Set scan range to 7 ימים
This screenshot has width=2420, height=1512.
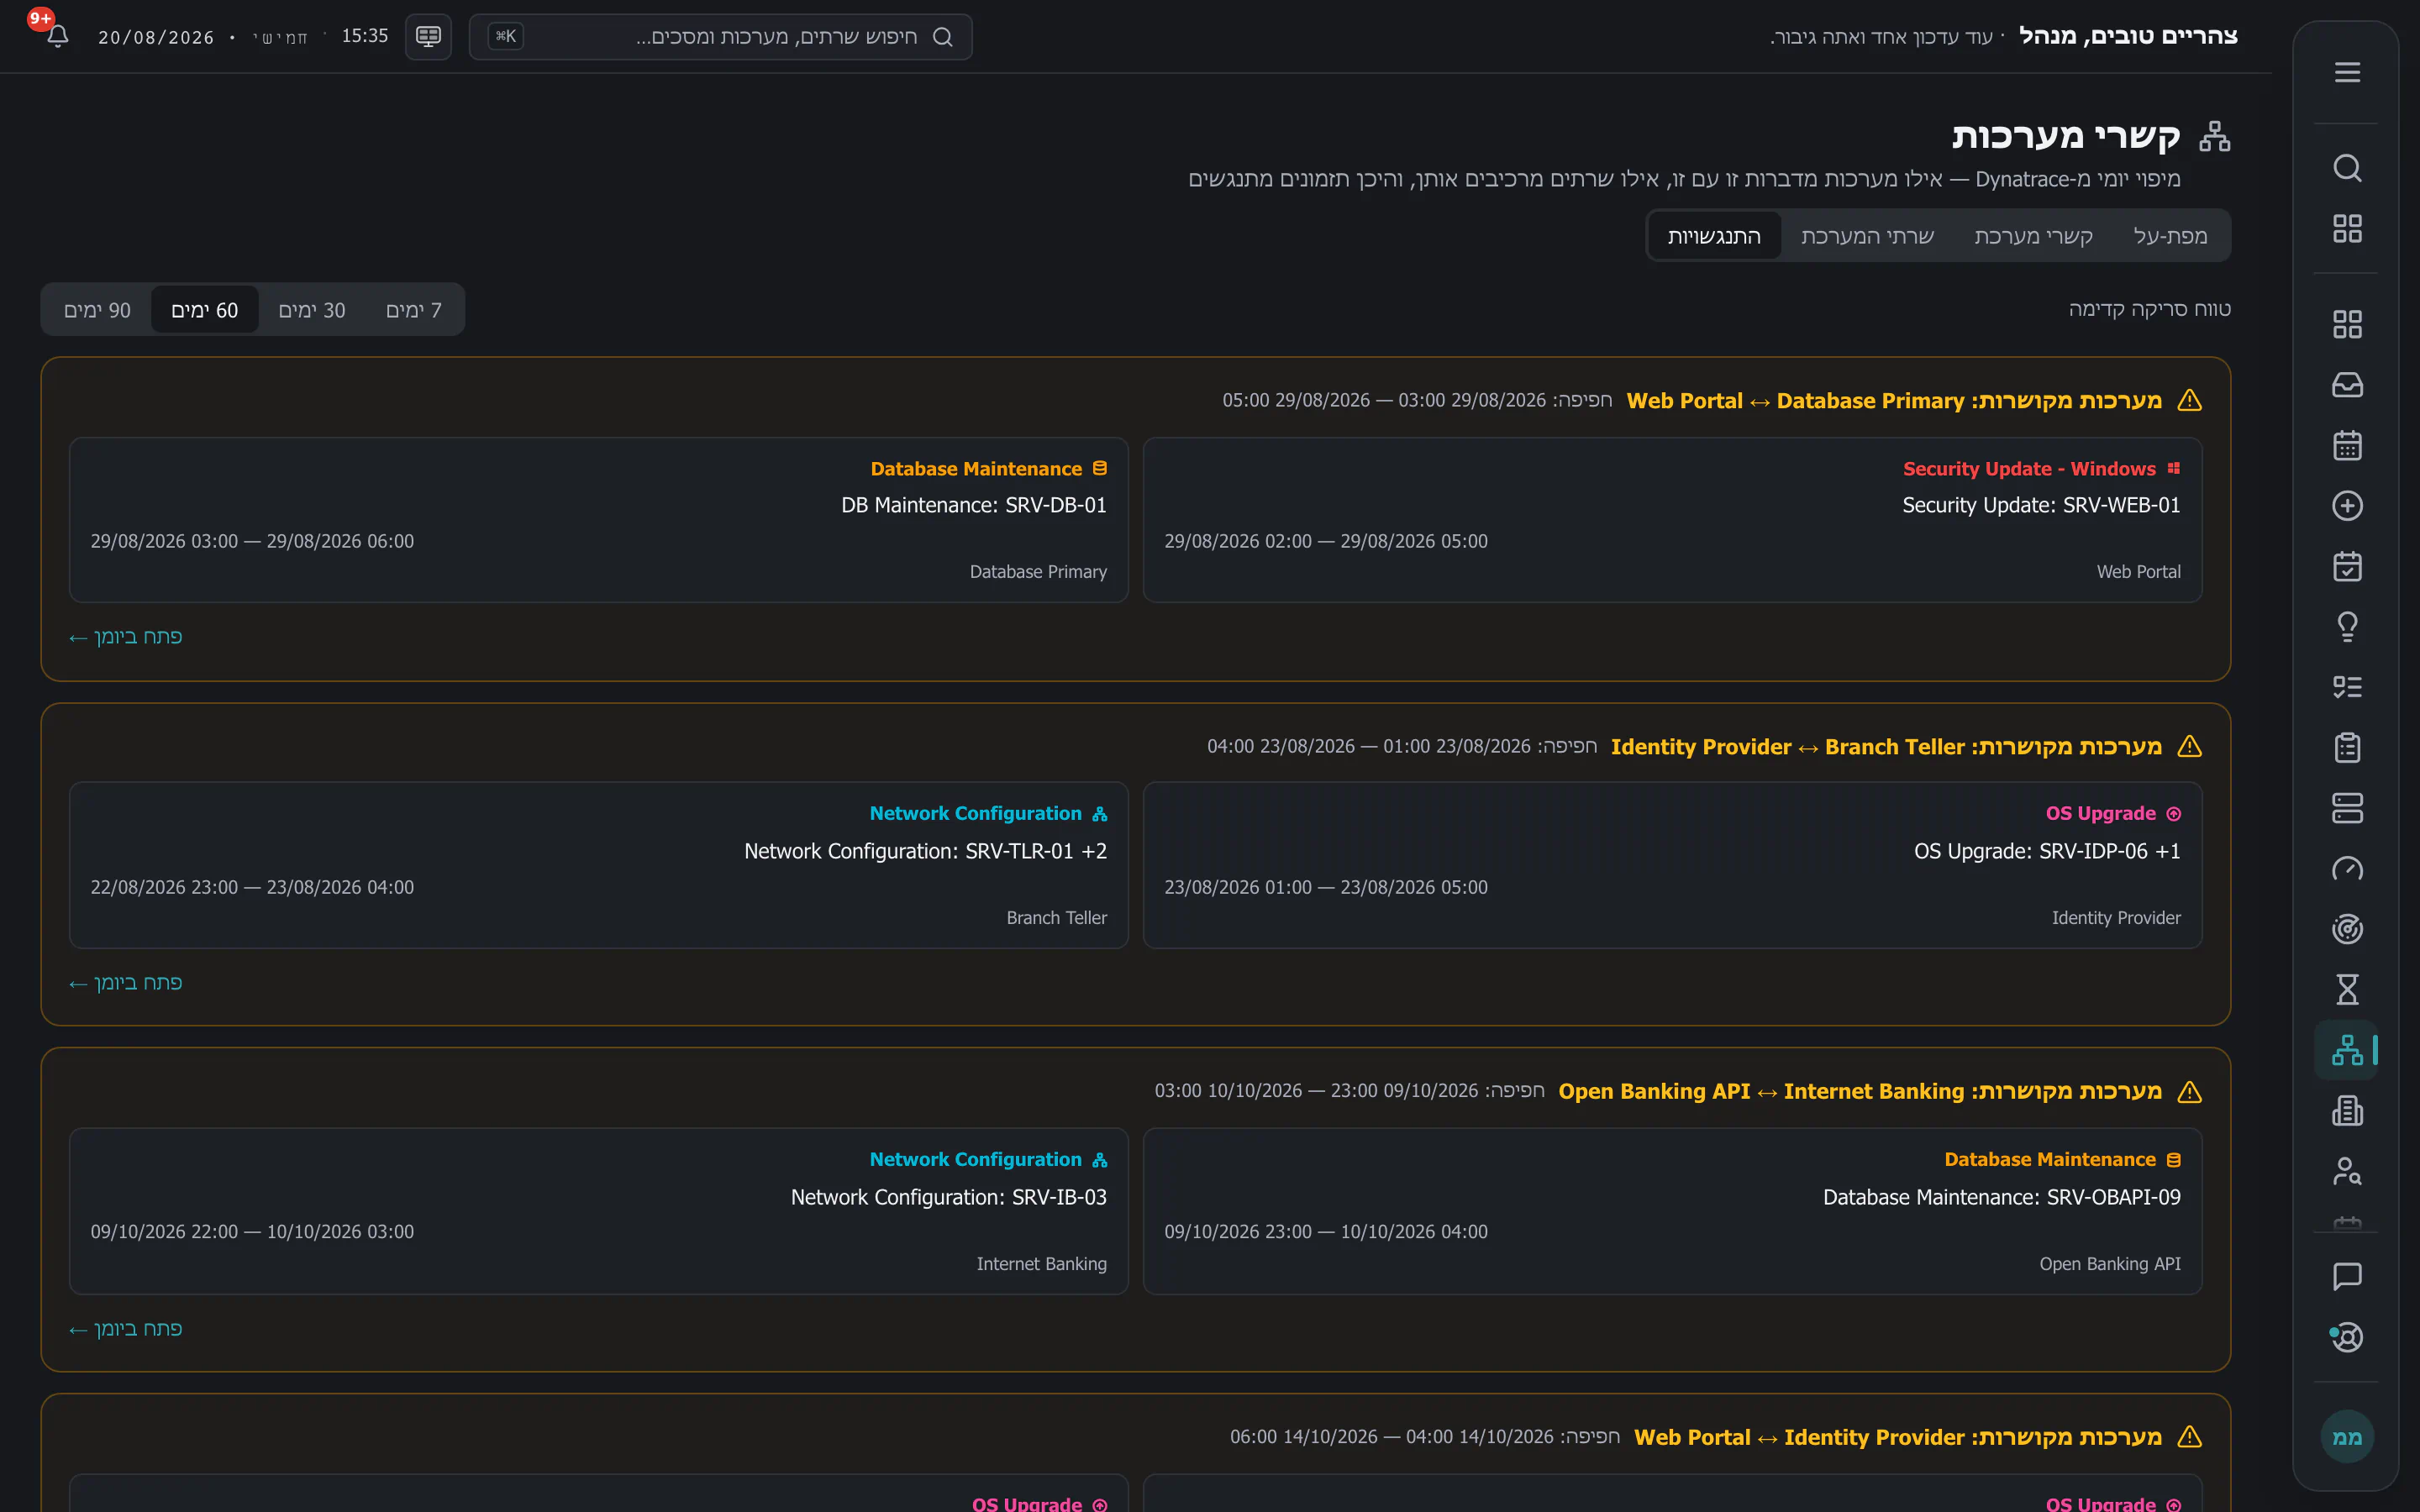(x=413, y=310)
